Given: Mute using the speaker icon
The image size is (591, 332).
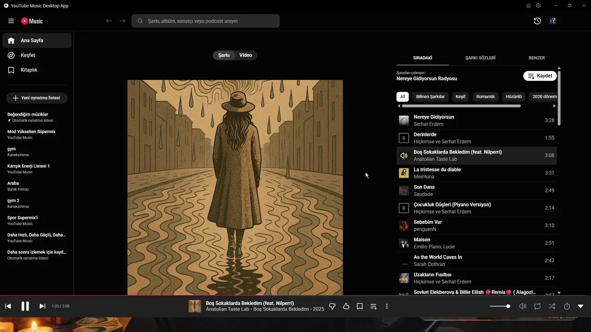Looking at the screenshot, I should [x=523, y=306].
